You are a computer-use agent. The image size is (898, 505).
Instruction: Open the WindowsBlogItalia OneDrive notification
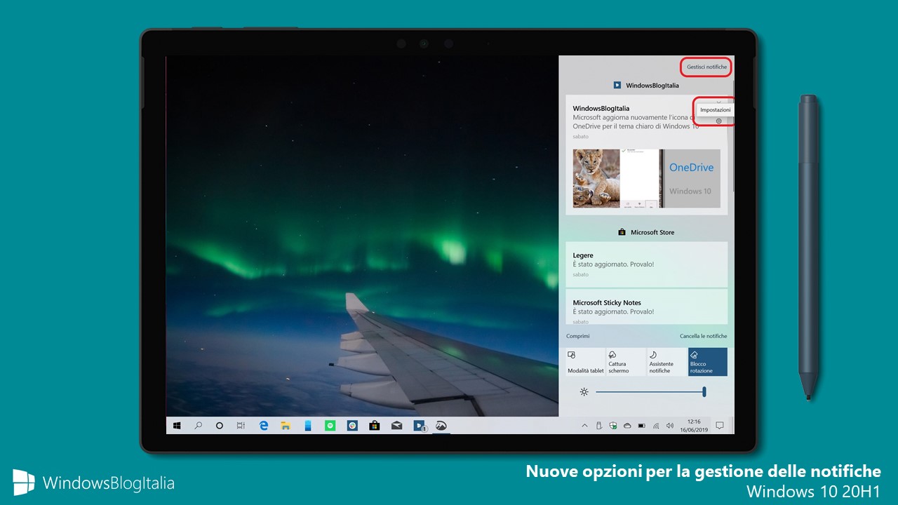point(647,155)
